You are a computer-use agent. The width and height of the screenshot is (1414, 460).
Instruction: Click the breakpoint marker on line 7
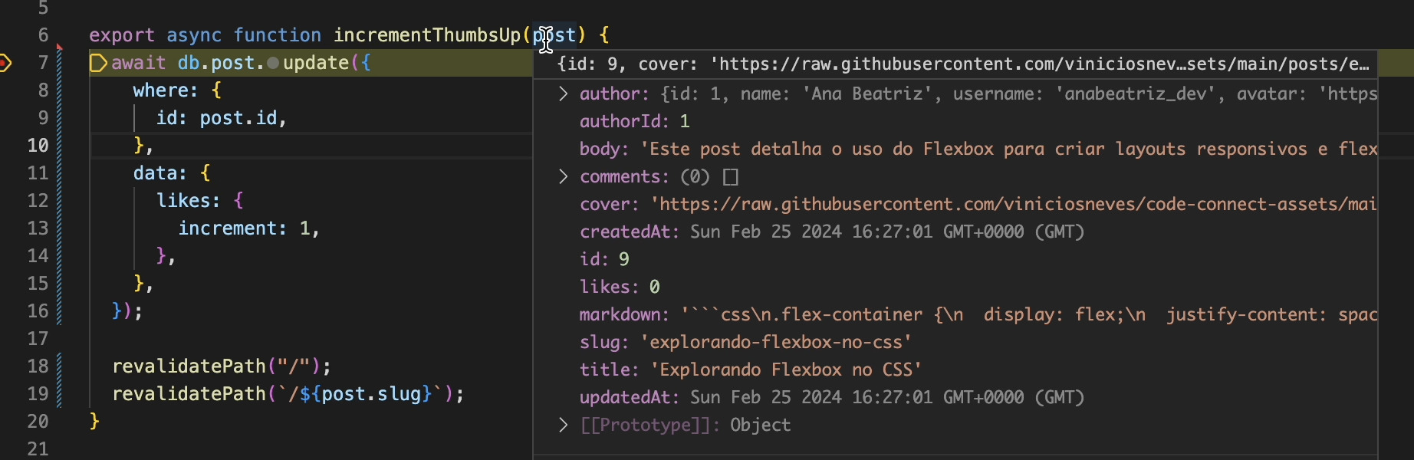pyautogui.click(x=5, y=63)
